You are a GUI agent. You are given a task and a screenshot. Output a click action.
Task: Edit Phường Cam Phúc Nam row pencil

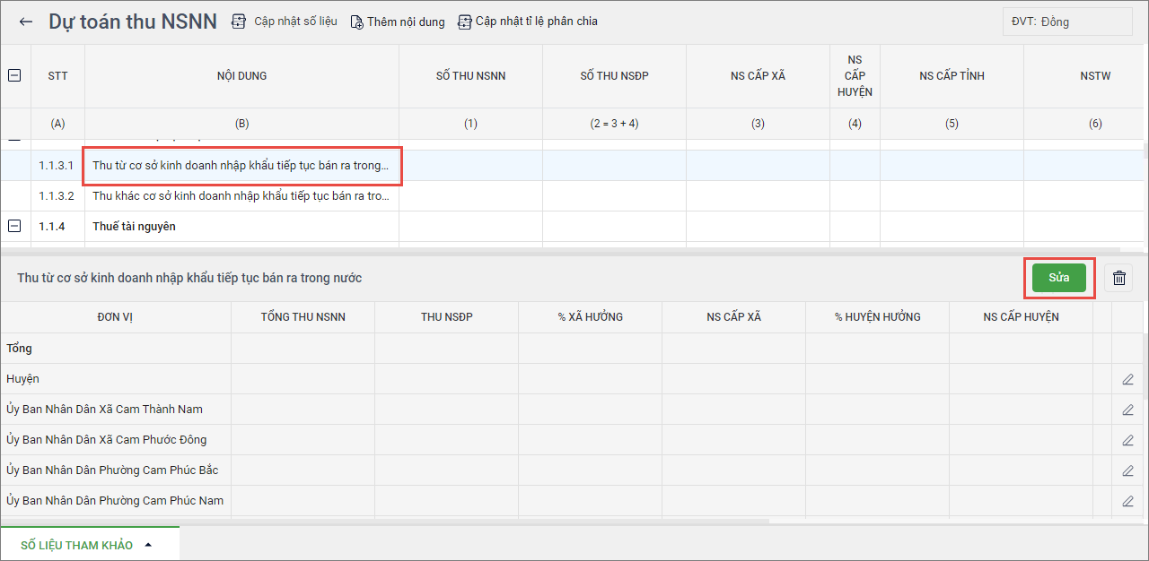click(1127, 501)
